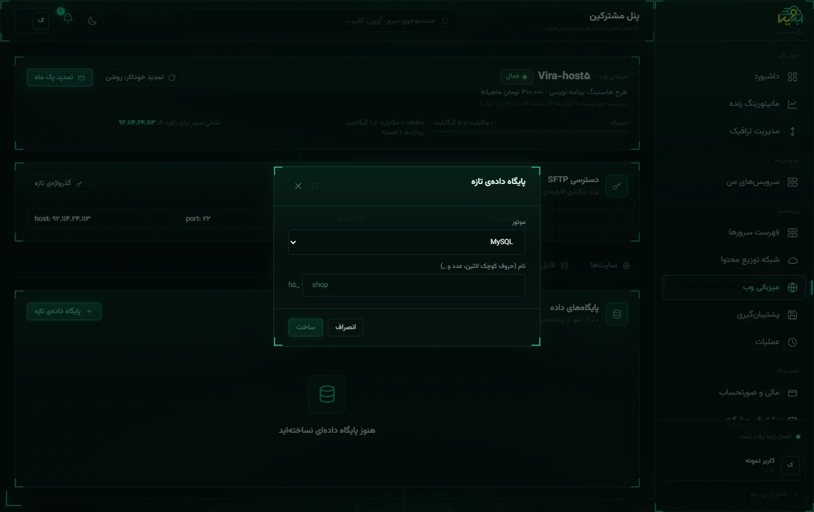Switch to the سایت‌ها sites tab

[609, 265]
